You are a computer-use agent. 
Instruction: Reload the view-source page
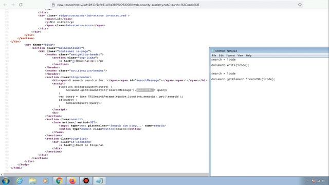pyautogui.click(x=21, y=5)
